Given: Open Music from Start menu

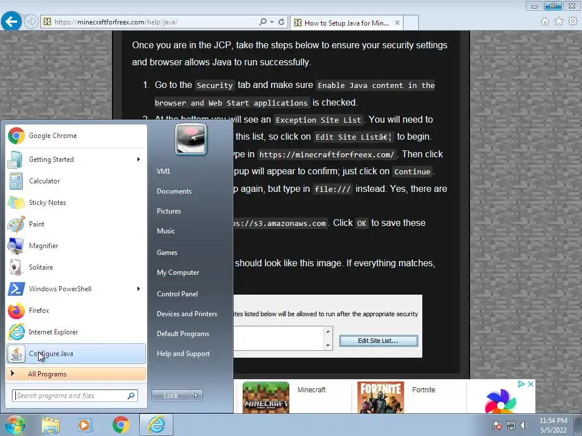Looking at the screenshot, I should pos(166,231).
